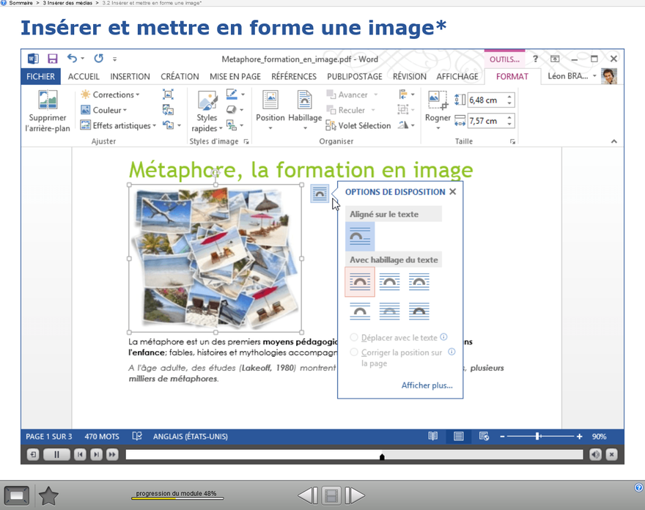The width and height of the screenshot is (645, 510).
Task: Select Déplacer avec le texte radio button
Action: click(354, 338)
